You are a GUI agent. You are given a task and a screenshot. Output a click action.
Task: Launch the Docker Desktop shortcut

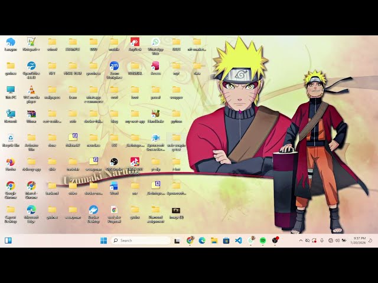[93, 214]
